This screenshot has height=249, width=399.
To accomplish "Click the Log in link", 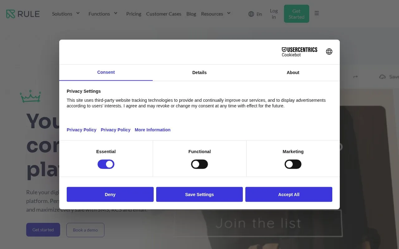I will click(x=274, y=14).
